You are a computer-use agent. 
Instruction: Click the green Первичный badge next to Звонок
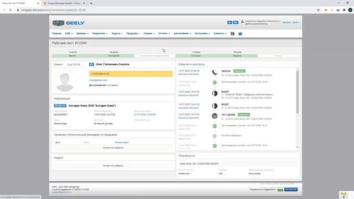click(x=239, y=71)
